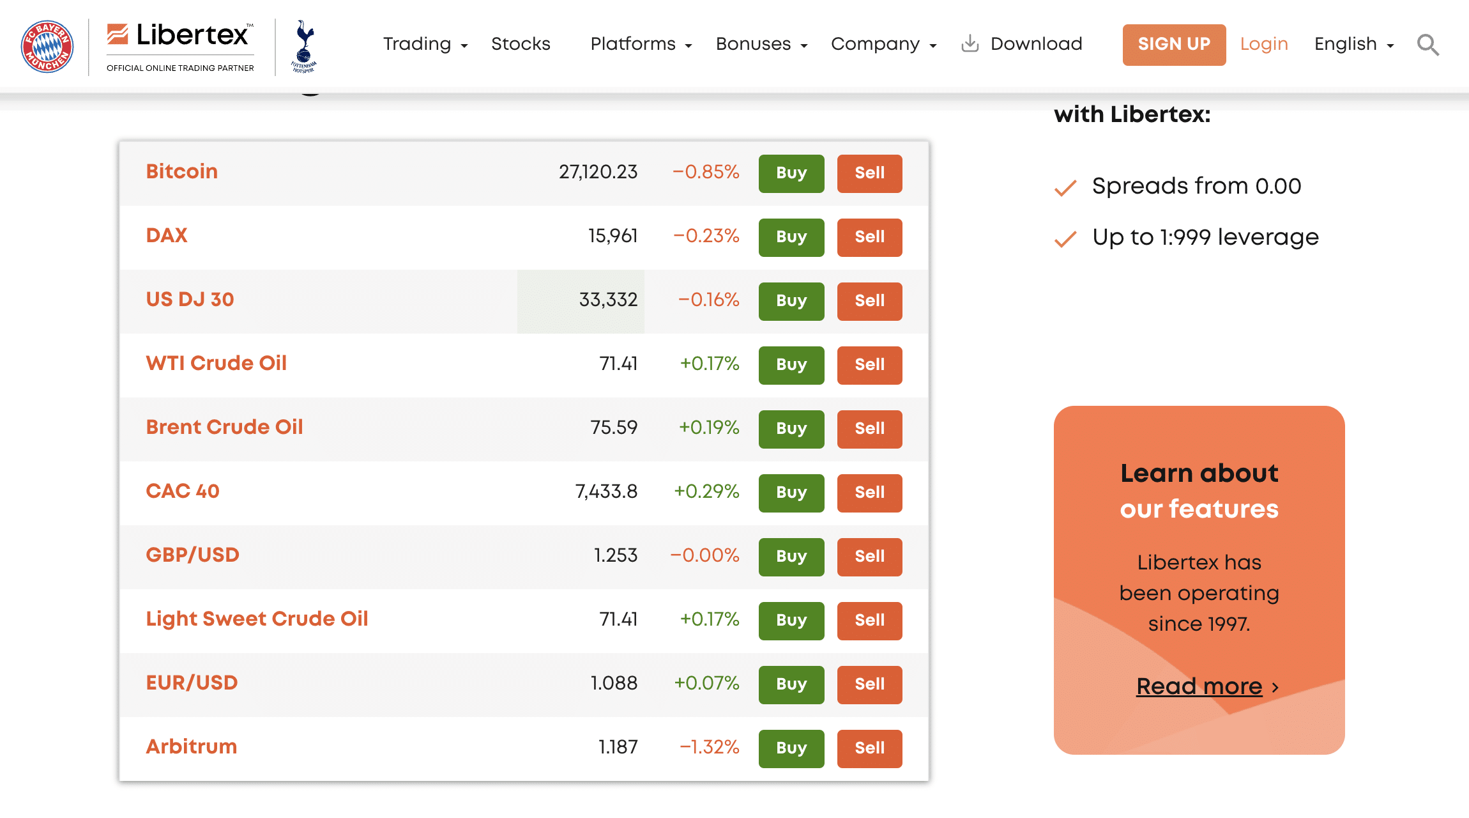1469x818 pixels.
Task: Click Sell for EUR/USD
Action: [869, 684]
